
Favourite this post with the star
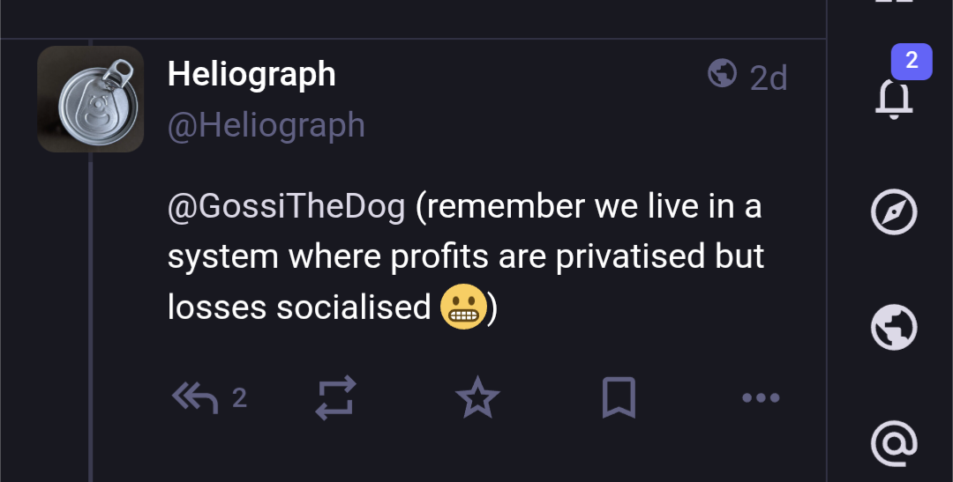pos(477,398)
